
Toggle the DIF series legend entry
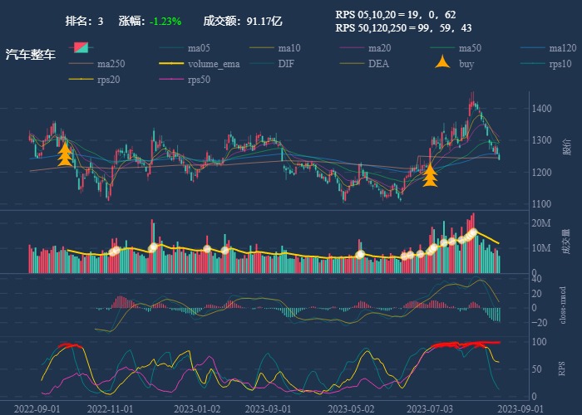(x=286, y=64)
